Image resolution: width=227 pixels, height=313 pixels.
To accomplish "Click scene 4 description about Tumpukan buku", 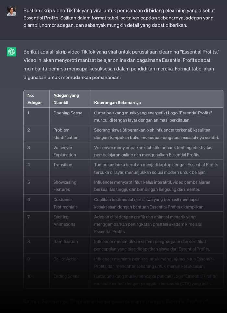I will 157,168.
